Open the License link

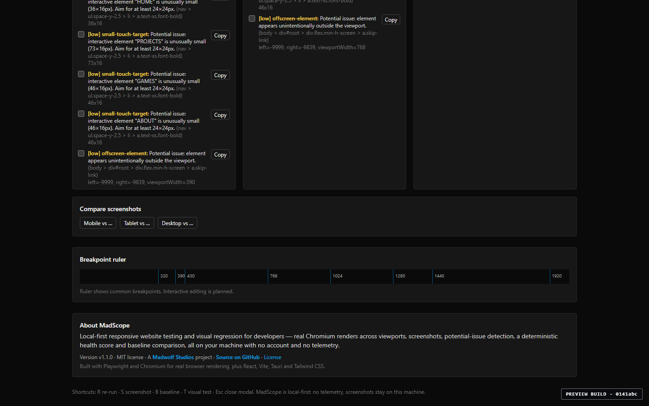(273, 357)
